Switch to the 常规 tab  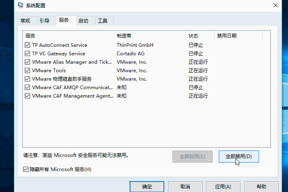[x=25, y=21]
